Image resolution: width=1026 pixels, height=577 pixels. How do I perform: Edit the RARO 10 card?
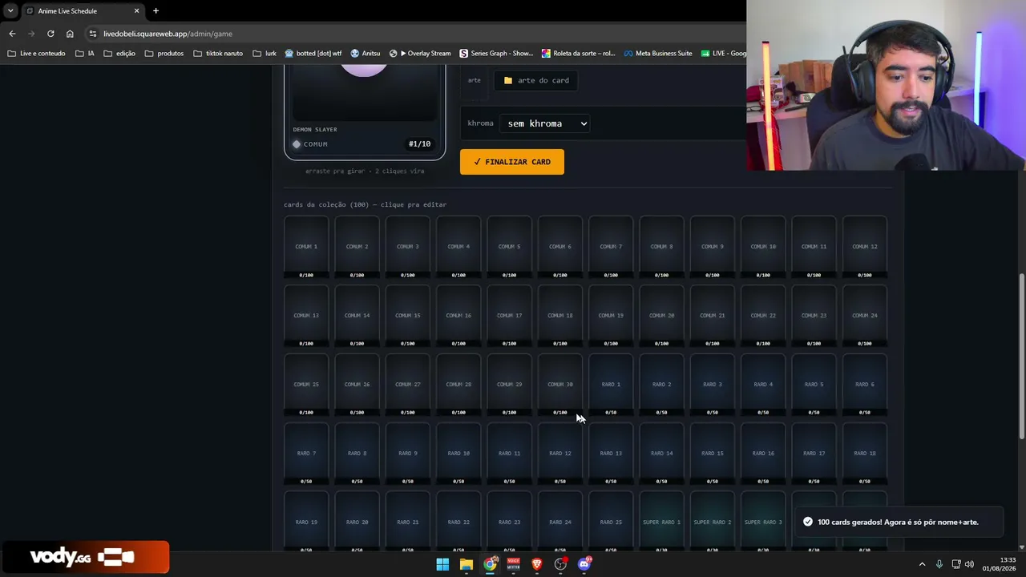click(458, 454)
